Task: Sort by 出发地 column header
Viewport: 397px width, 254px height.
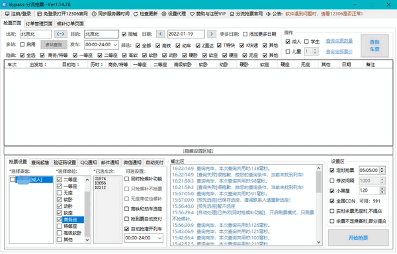Action: click(38, 65)
